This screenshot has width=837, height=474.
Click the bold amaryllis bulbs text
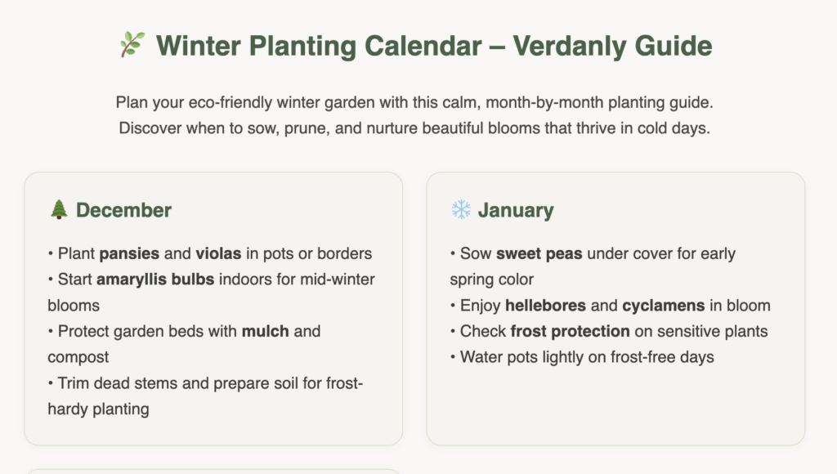click(155, 279)
